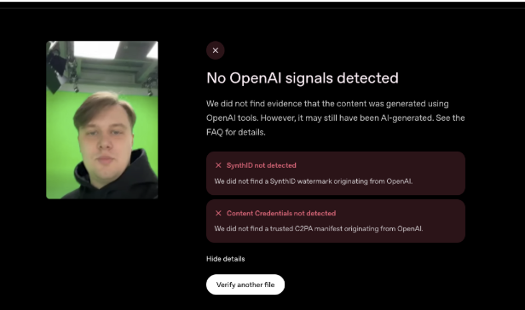The image size is (525, 310).
Task: Click the studio lamp in the photo's corner
Action: pos(56,72)
